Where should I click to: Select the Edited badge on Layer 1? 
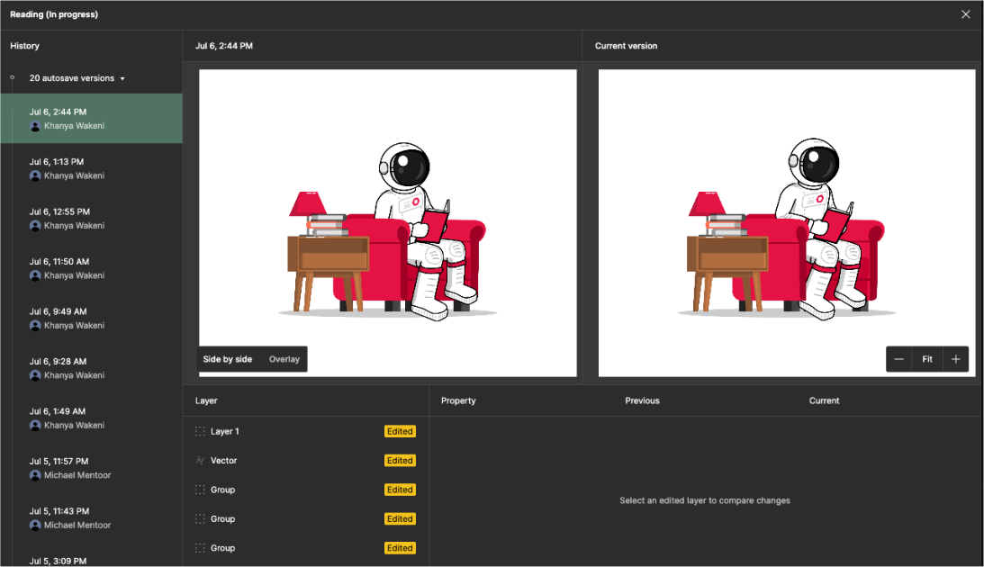tap(400, 432)
